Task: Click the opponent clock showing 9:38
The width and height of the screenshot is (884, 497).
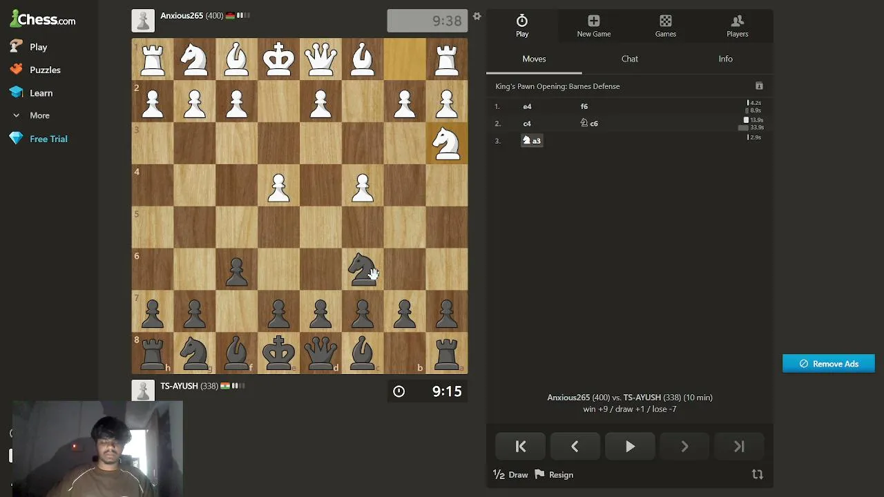Action: 427,21
